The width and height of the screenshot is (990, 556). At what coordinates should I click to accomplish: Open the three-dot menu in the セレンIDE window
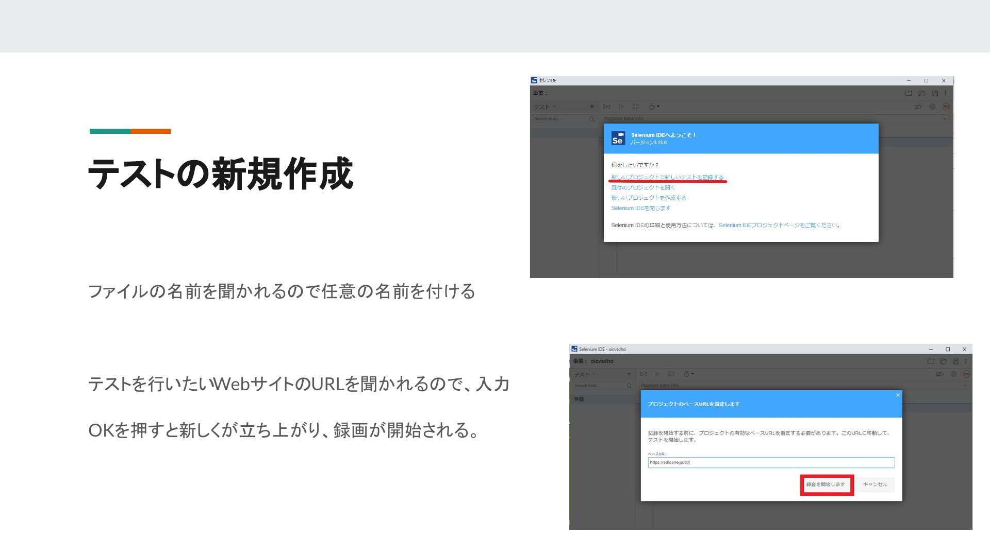coord(946,93)
